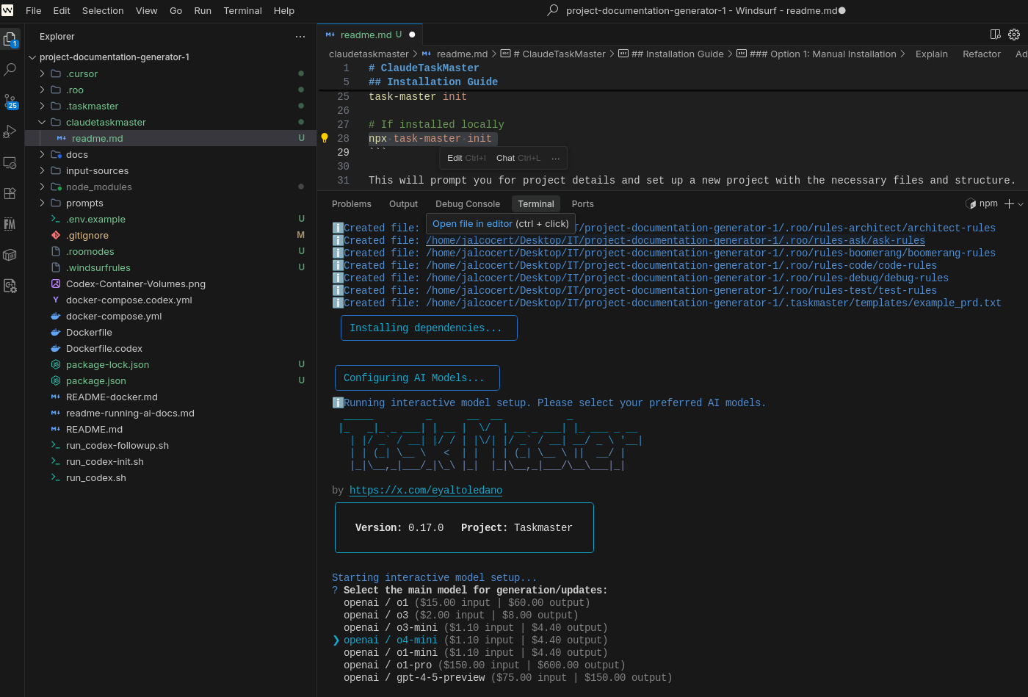Image resolution: width=1028 pixels, height=697 pixels.
Task: Click the markdown icon on readme.md tab
Action: [x=330, y=35]
